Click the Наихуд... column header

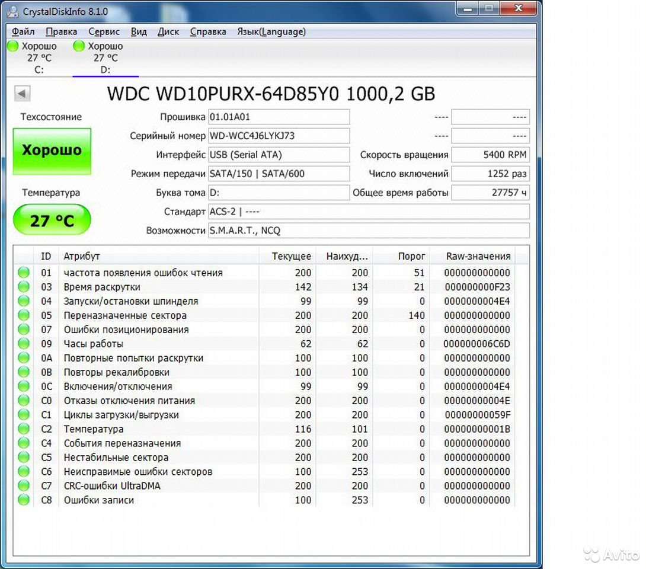click(344, 256)
